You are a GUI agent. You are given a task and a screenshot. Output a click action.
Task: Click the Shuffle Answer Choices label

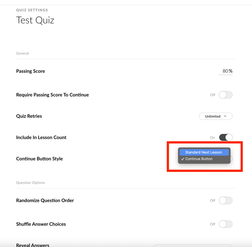point(41,224)
